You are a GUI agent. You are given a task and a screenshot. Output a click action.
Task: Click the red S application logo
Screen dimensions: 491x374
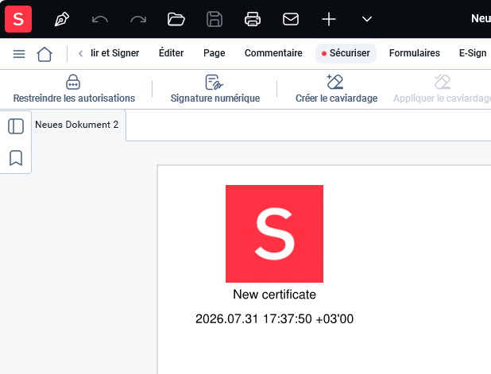(x=18, y=19)
